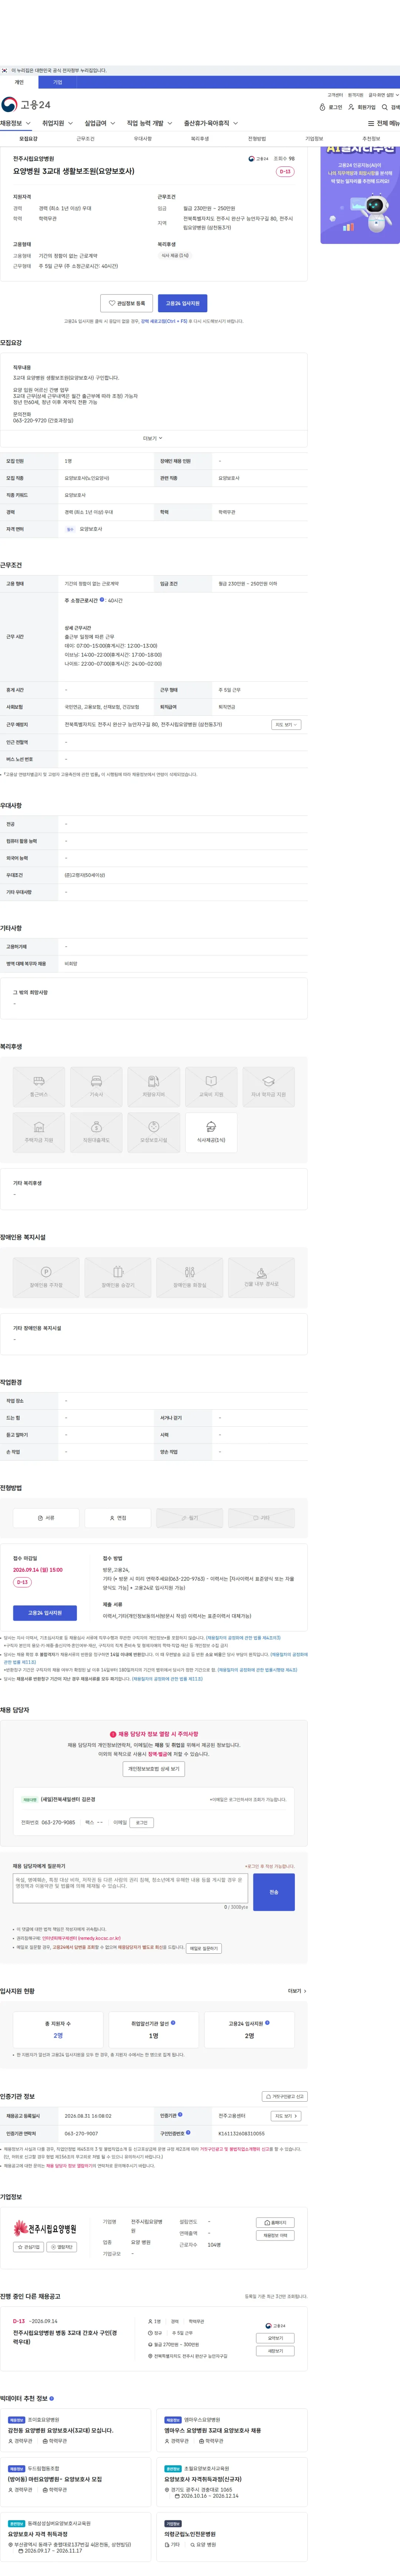Expand the 채용정보 menu
Image resolution: width=400 pixels, height=2576 pixels.
(16, 124)
